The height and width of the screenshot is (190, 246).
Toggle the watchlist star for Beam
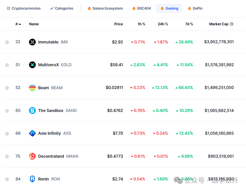pyautogui.click(x=7, y=87)
